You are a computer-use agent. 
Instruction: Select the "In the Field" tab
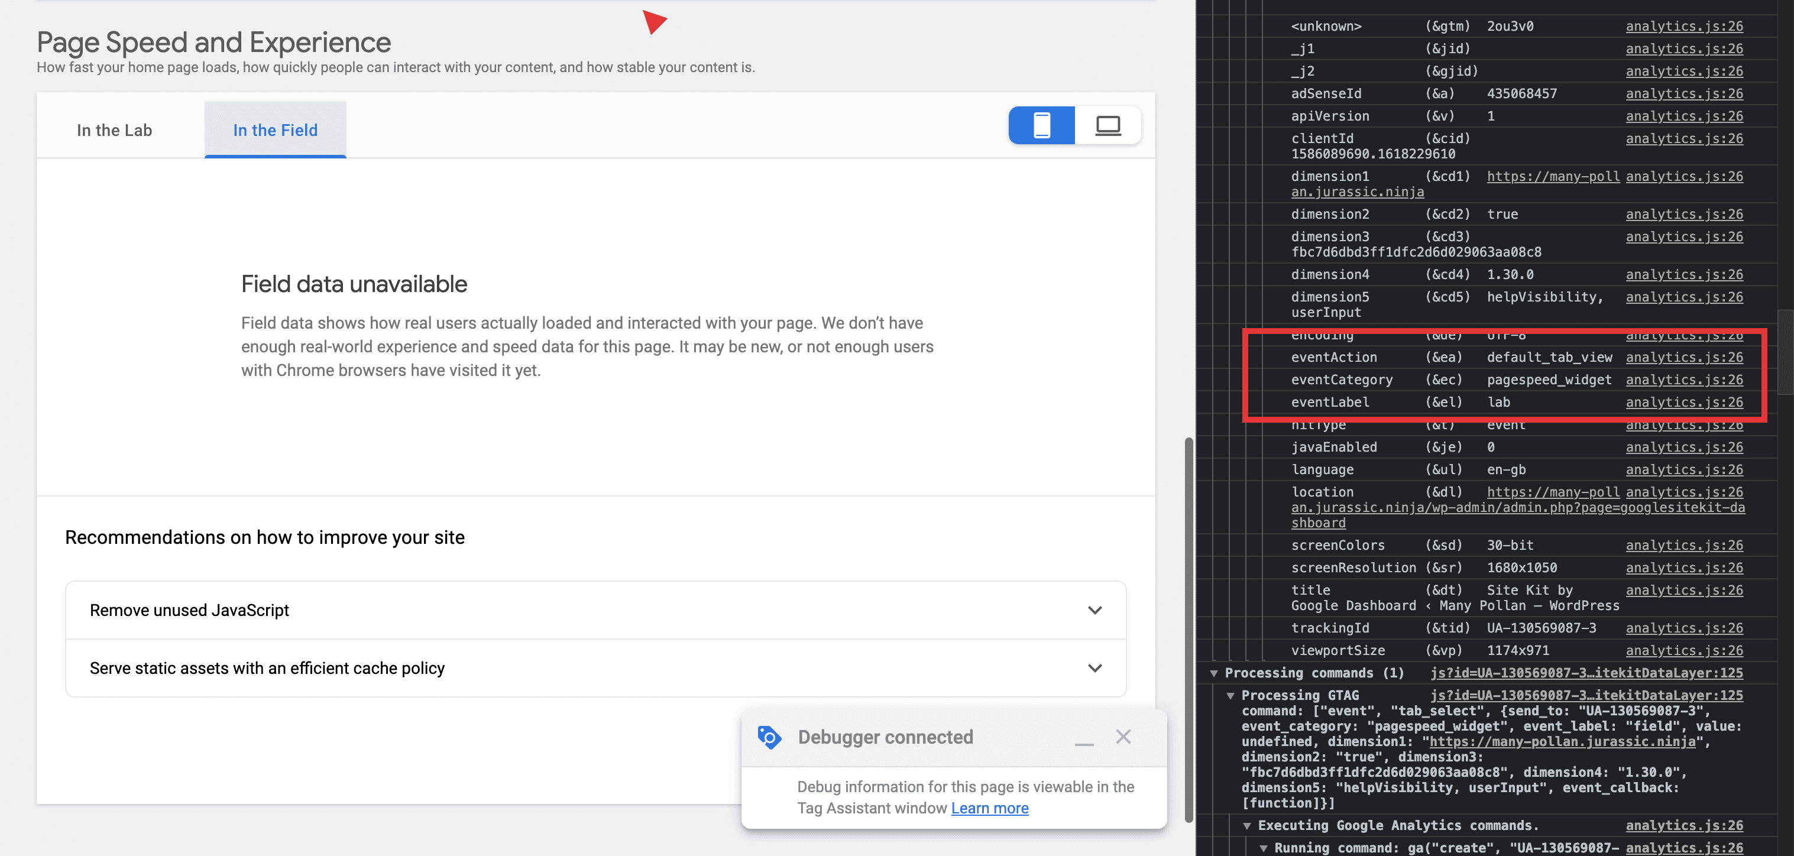point(275,129)
